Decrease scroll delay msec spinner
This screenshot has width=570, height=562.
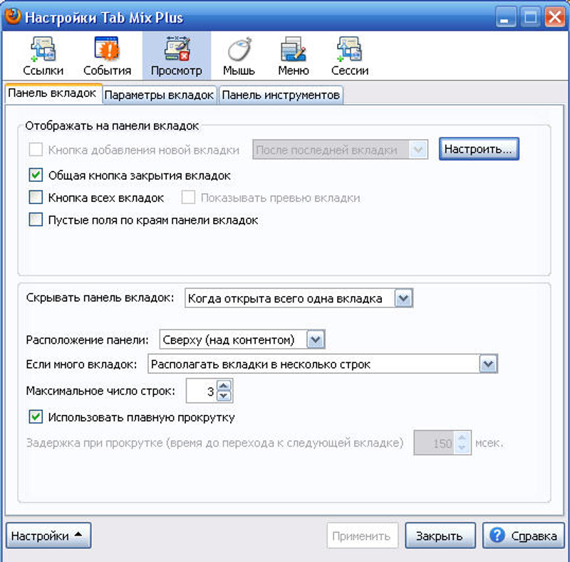tap(462, 448)
